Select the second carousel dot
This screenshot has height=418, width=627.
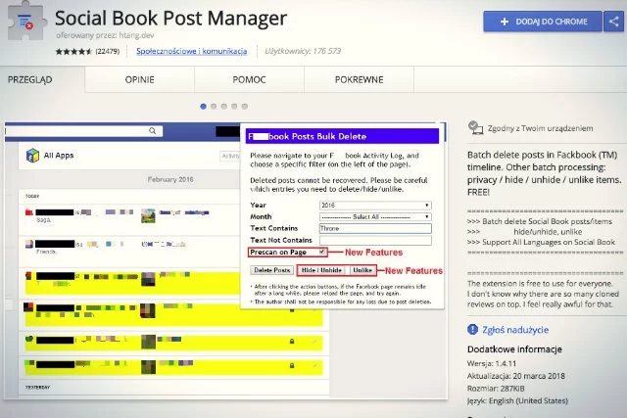(214, 107)
